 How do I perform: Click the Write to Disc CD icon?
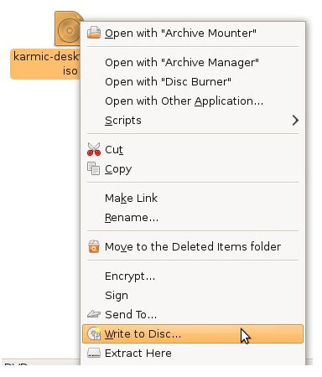coord(94,333)
